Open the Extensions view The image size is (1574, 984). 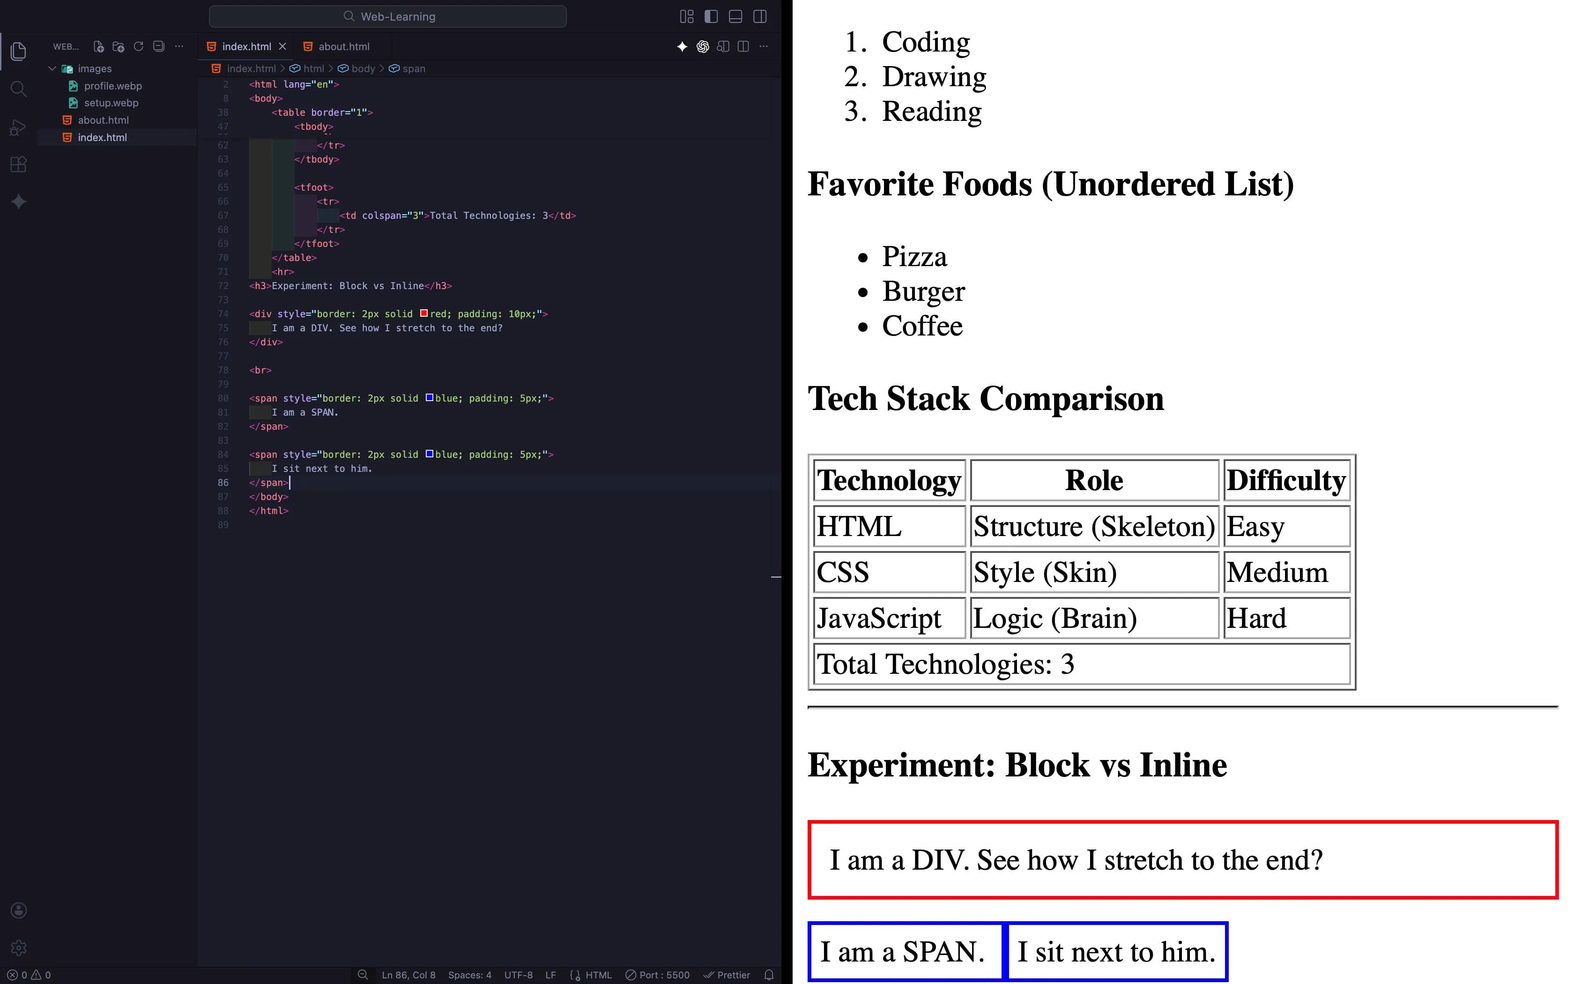click(x=18, y=164)
